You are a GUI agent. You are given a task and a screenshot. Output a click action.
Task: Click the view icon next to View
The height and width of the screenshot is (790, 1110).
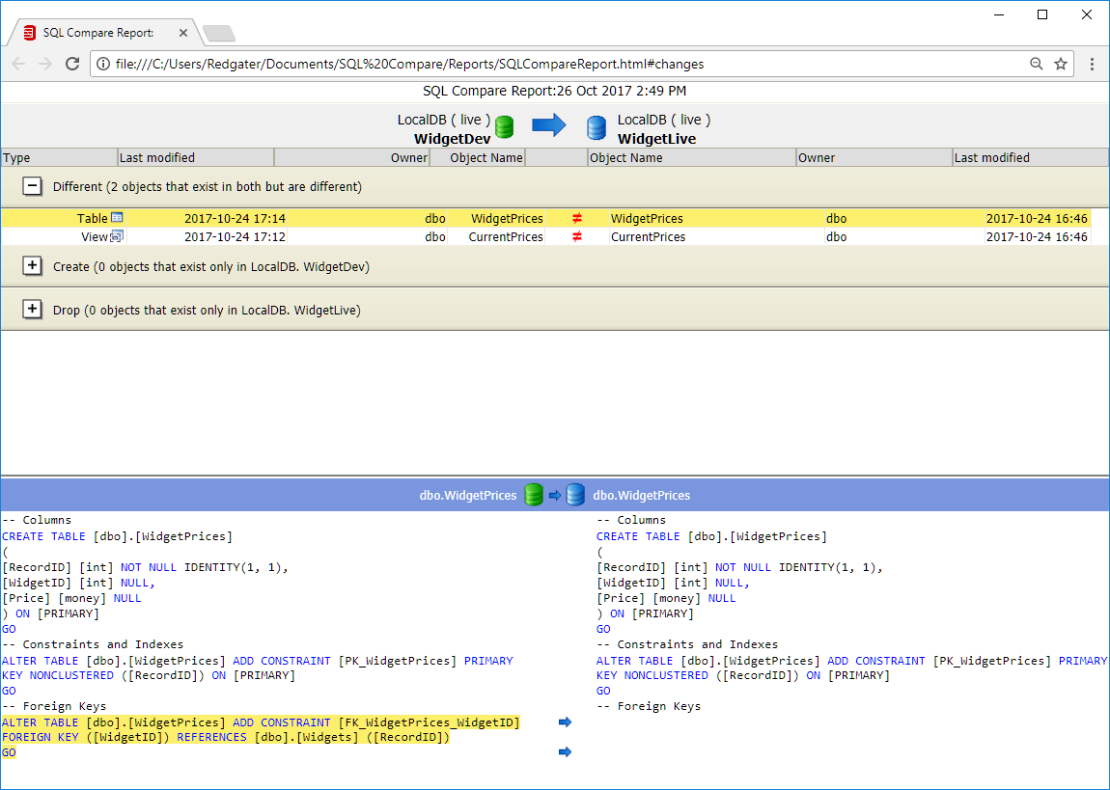click(117, 236)
